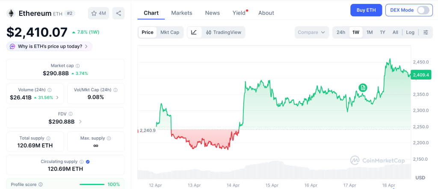The height and width of the screenshot is (189, 438).
Task: Click info icon beside Max. supply
Action: (x=108, y=138)
